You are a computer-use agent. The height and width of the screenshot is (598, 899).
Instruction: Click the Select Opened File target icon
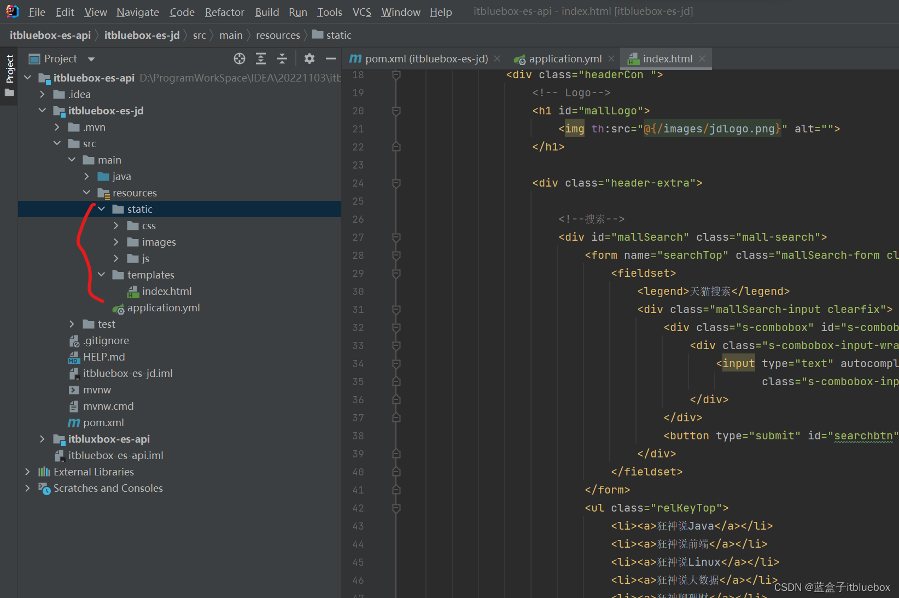240,59
